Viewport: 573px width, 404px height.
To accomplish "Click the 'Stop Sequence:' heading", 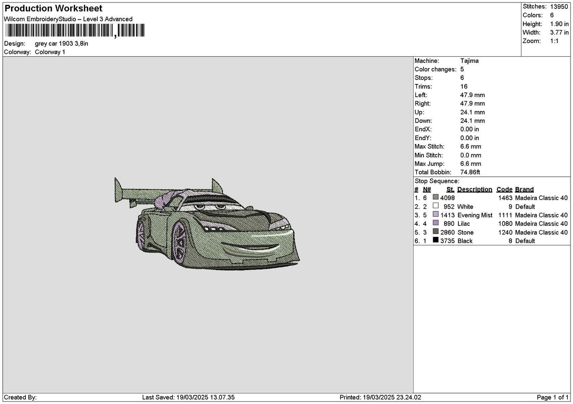I will coord(437,181).
